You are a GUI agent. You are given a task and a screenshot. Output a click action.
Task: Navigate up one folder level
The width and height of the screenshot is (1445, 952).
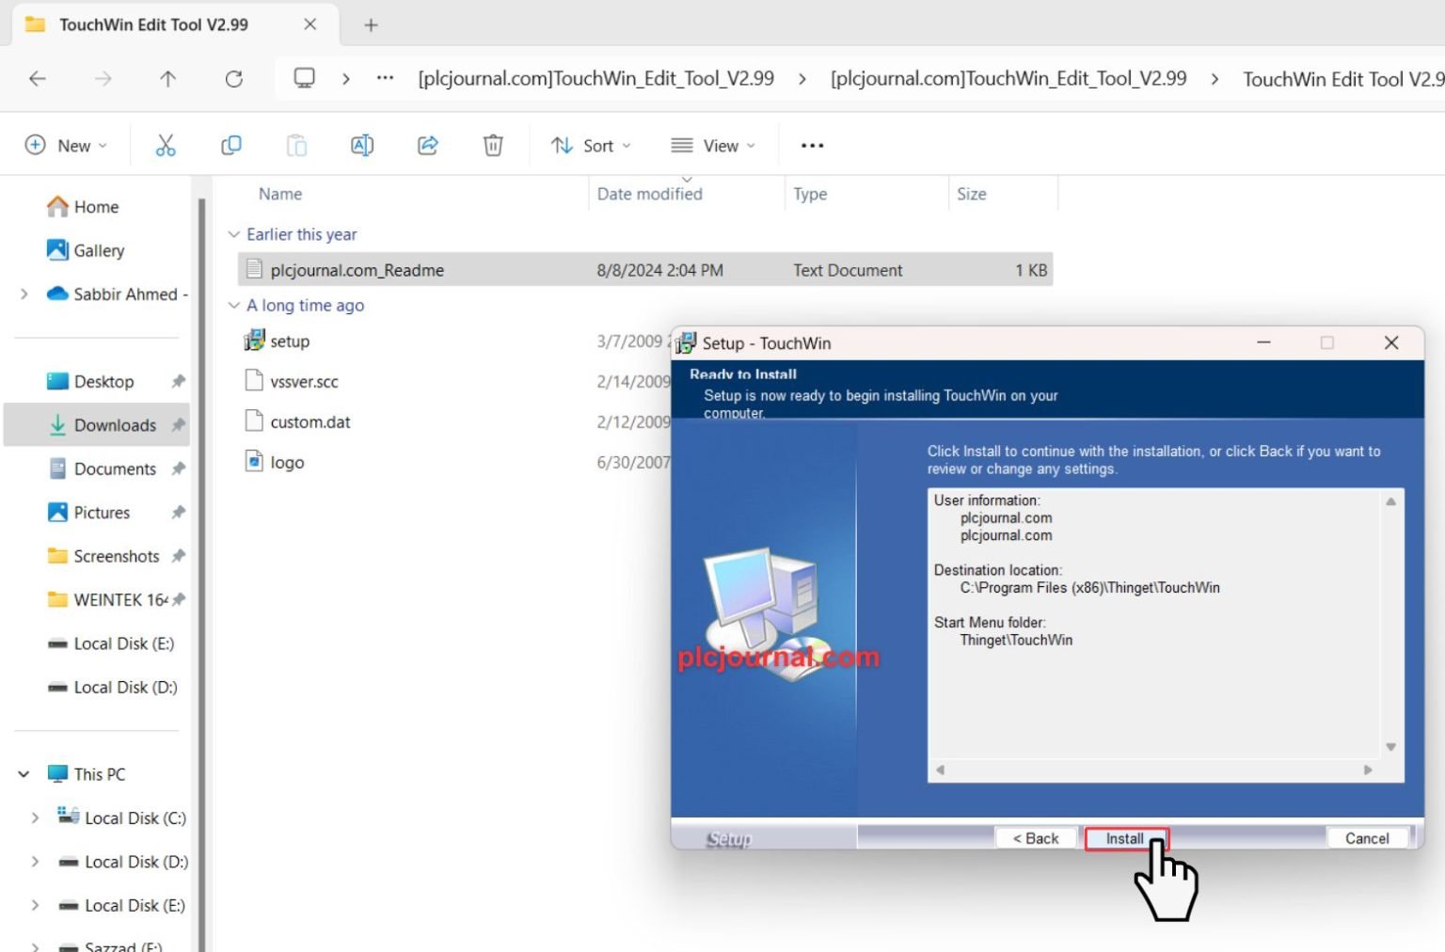tap(167, 79)
